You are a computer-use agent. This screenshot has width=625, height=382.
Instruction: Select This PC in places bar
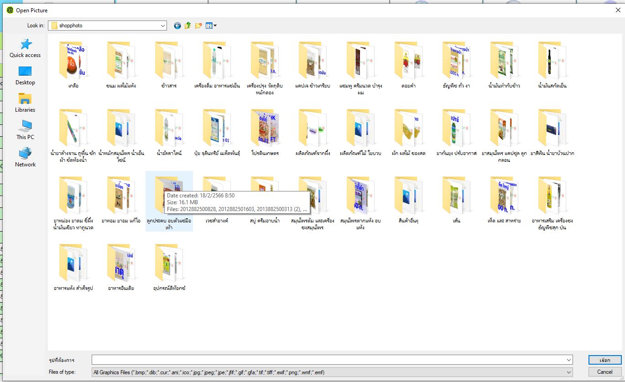click(25, 130)
